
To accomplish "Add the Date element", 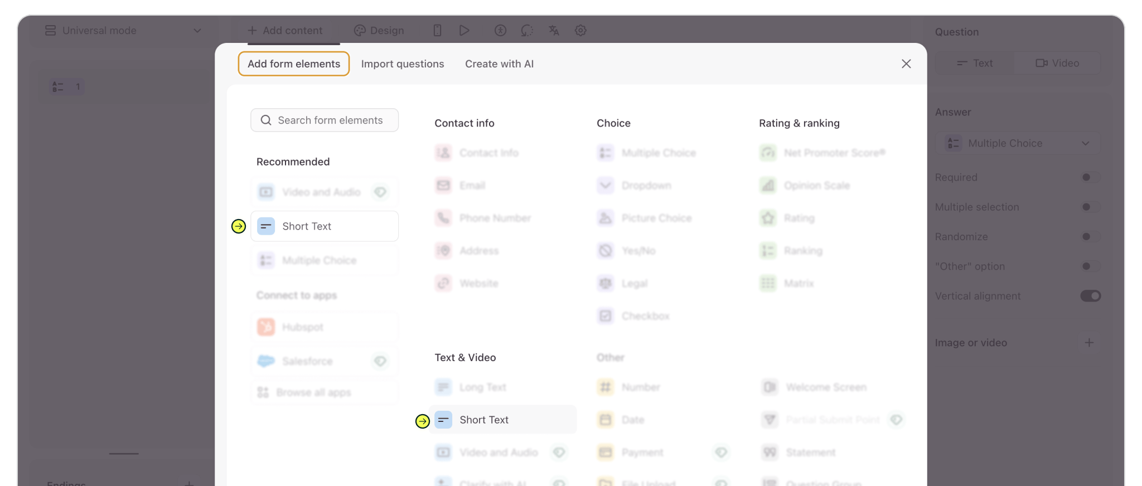I will pos(621,420).
